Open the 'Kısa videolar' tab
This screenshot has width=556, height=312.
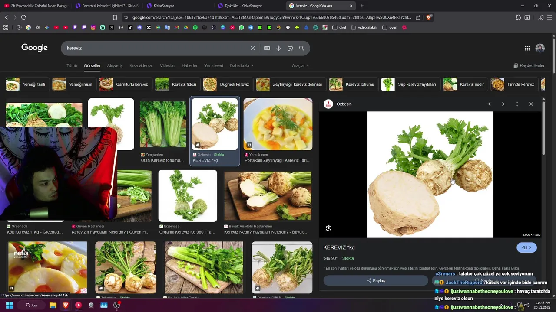coord(141,65)
